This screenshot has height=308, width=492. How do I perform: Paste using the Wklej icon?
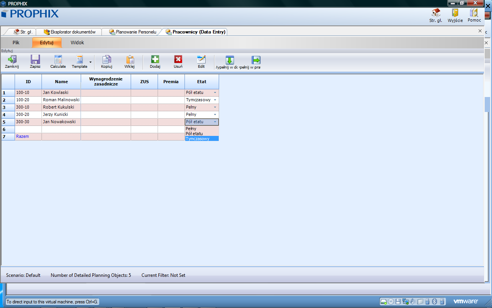130,60
